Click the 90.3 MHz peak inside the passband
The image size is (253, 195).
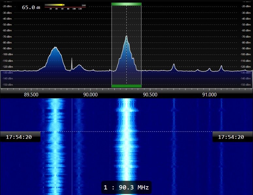click(126, 37)
